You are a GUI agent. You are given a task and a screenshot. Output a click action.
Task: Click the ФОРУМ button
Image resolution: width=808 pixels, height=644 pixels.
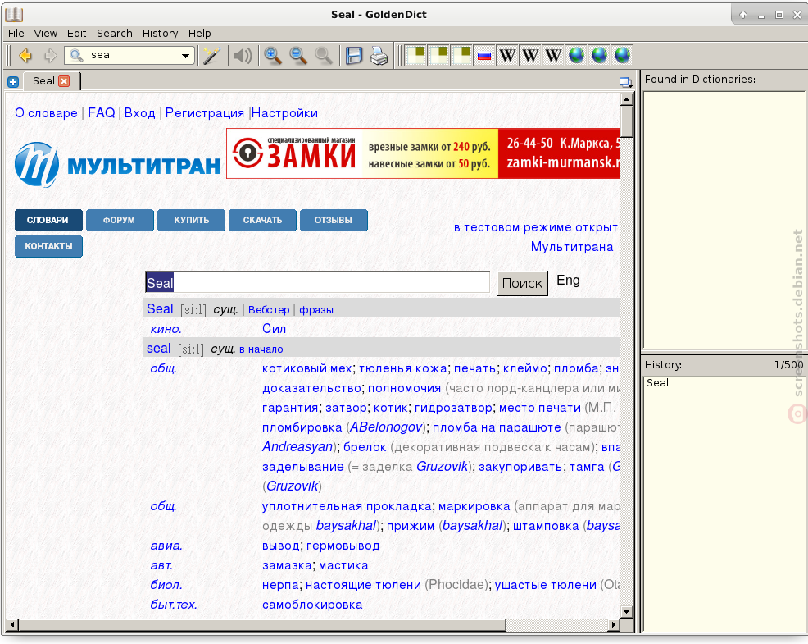(x=120, y=221)
